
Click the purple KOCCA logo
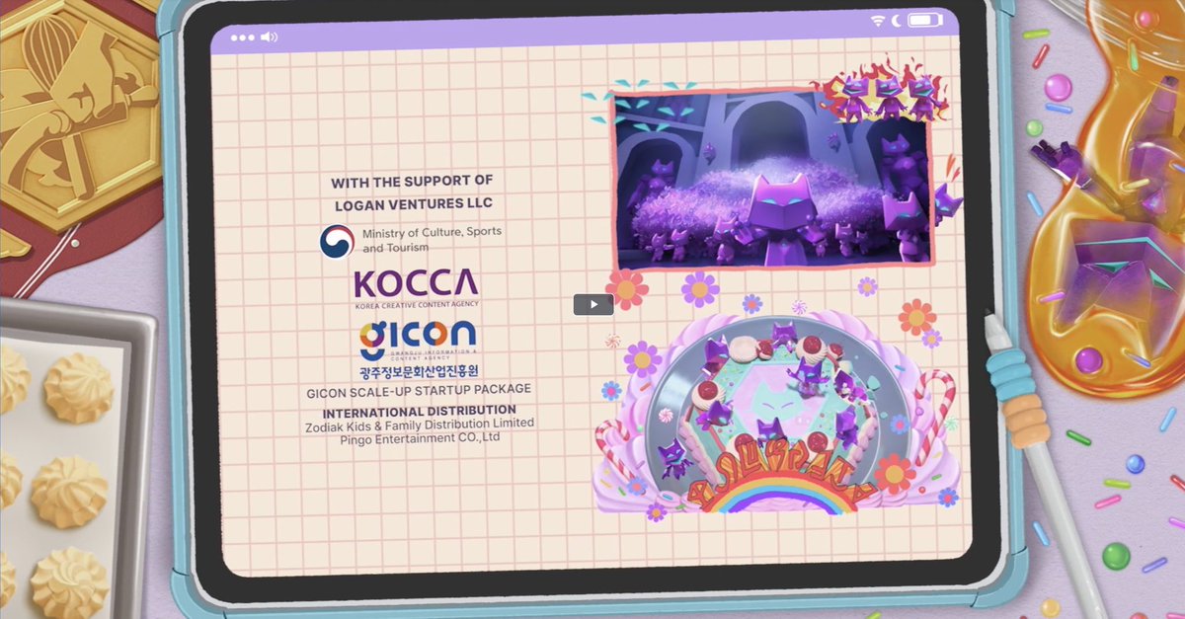coord(416,283)
